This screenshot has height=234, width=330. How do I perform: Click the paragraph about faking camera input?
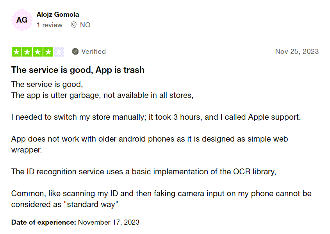click(x=161, y=199)
